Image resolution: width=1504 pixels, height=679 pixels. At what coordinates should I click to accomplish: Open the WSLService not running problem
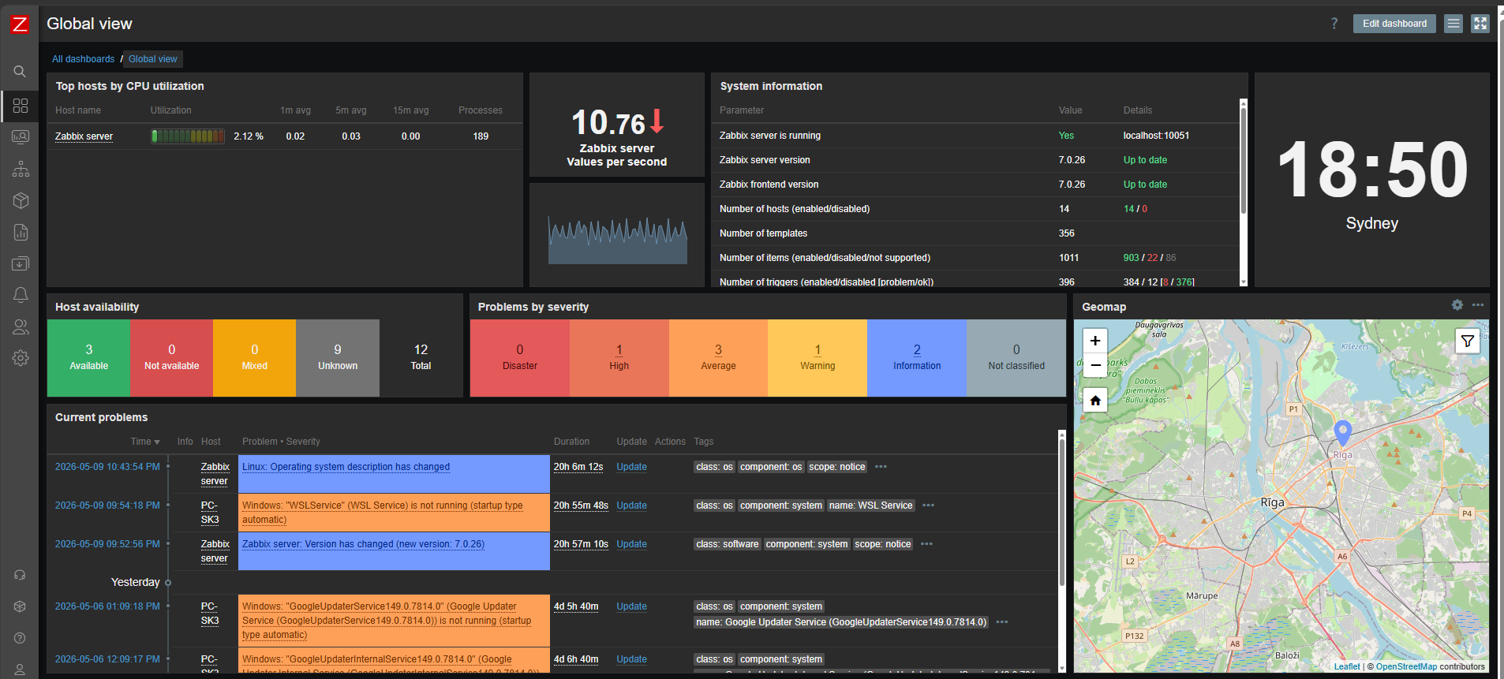[x=383, y=513]
